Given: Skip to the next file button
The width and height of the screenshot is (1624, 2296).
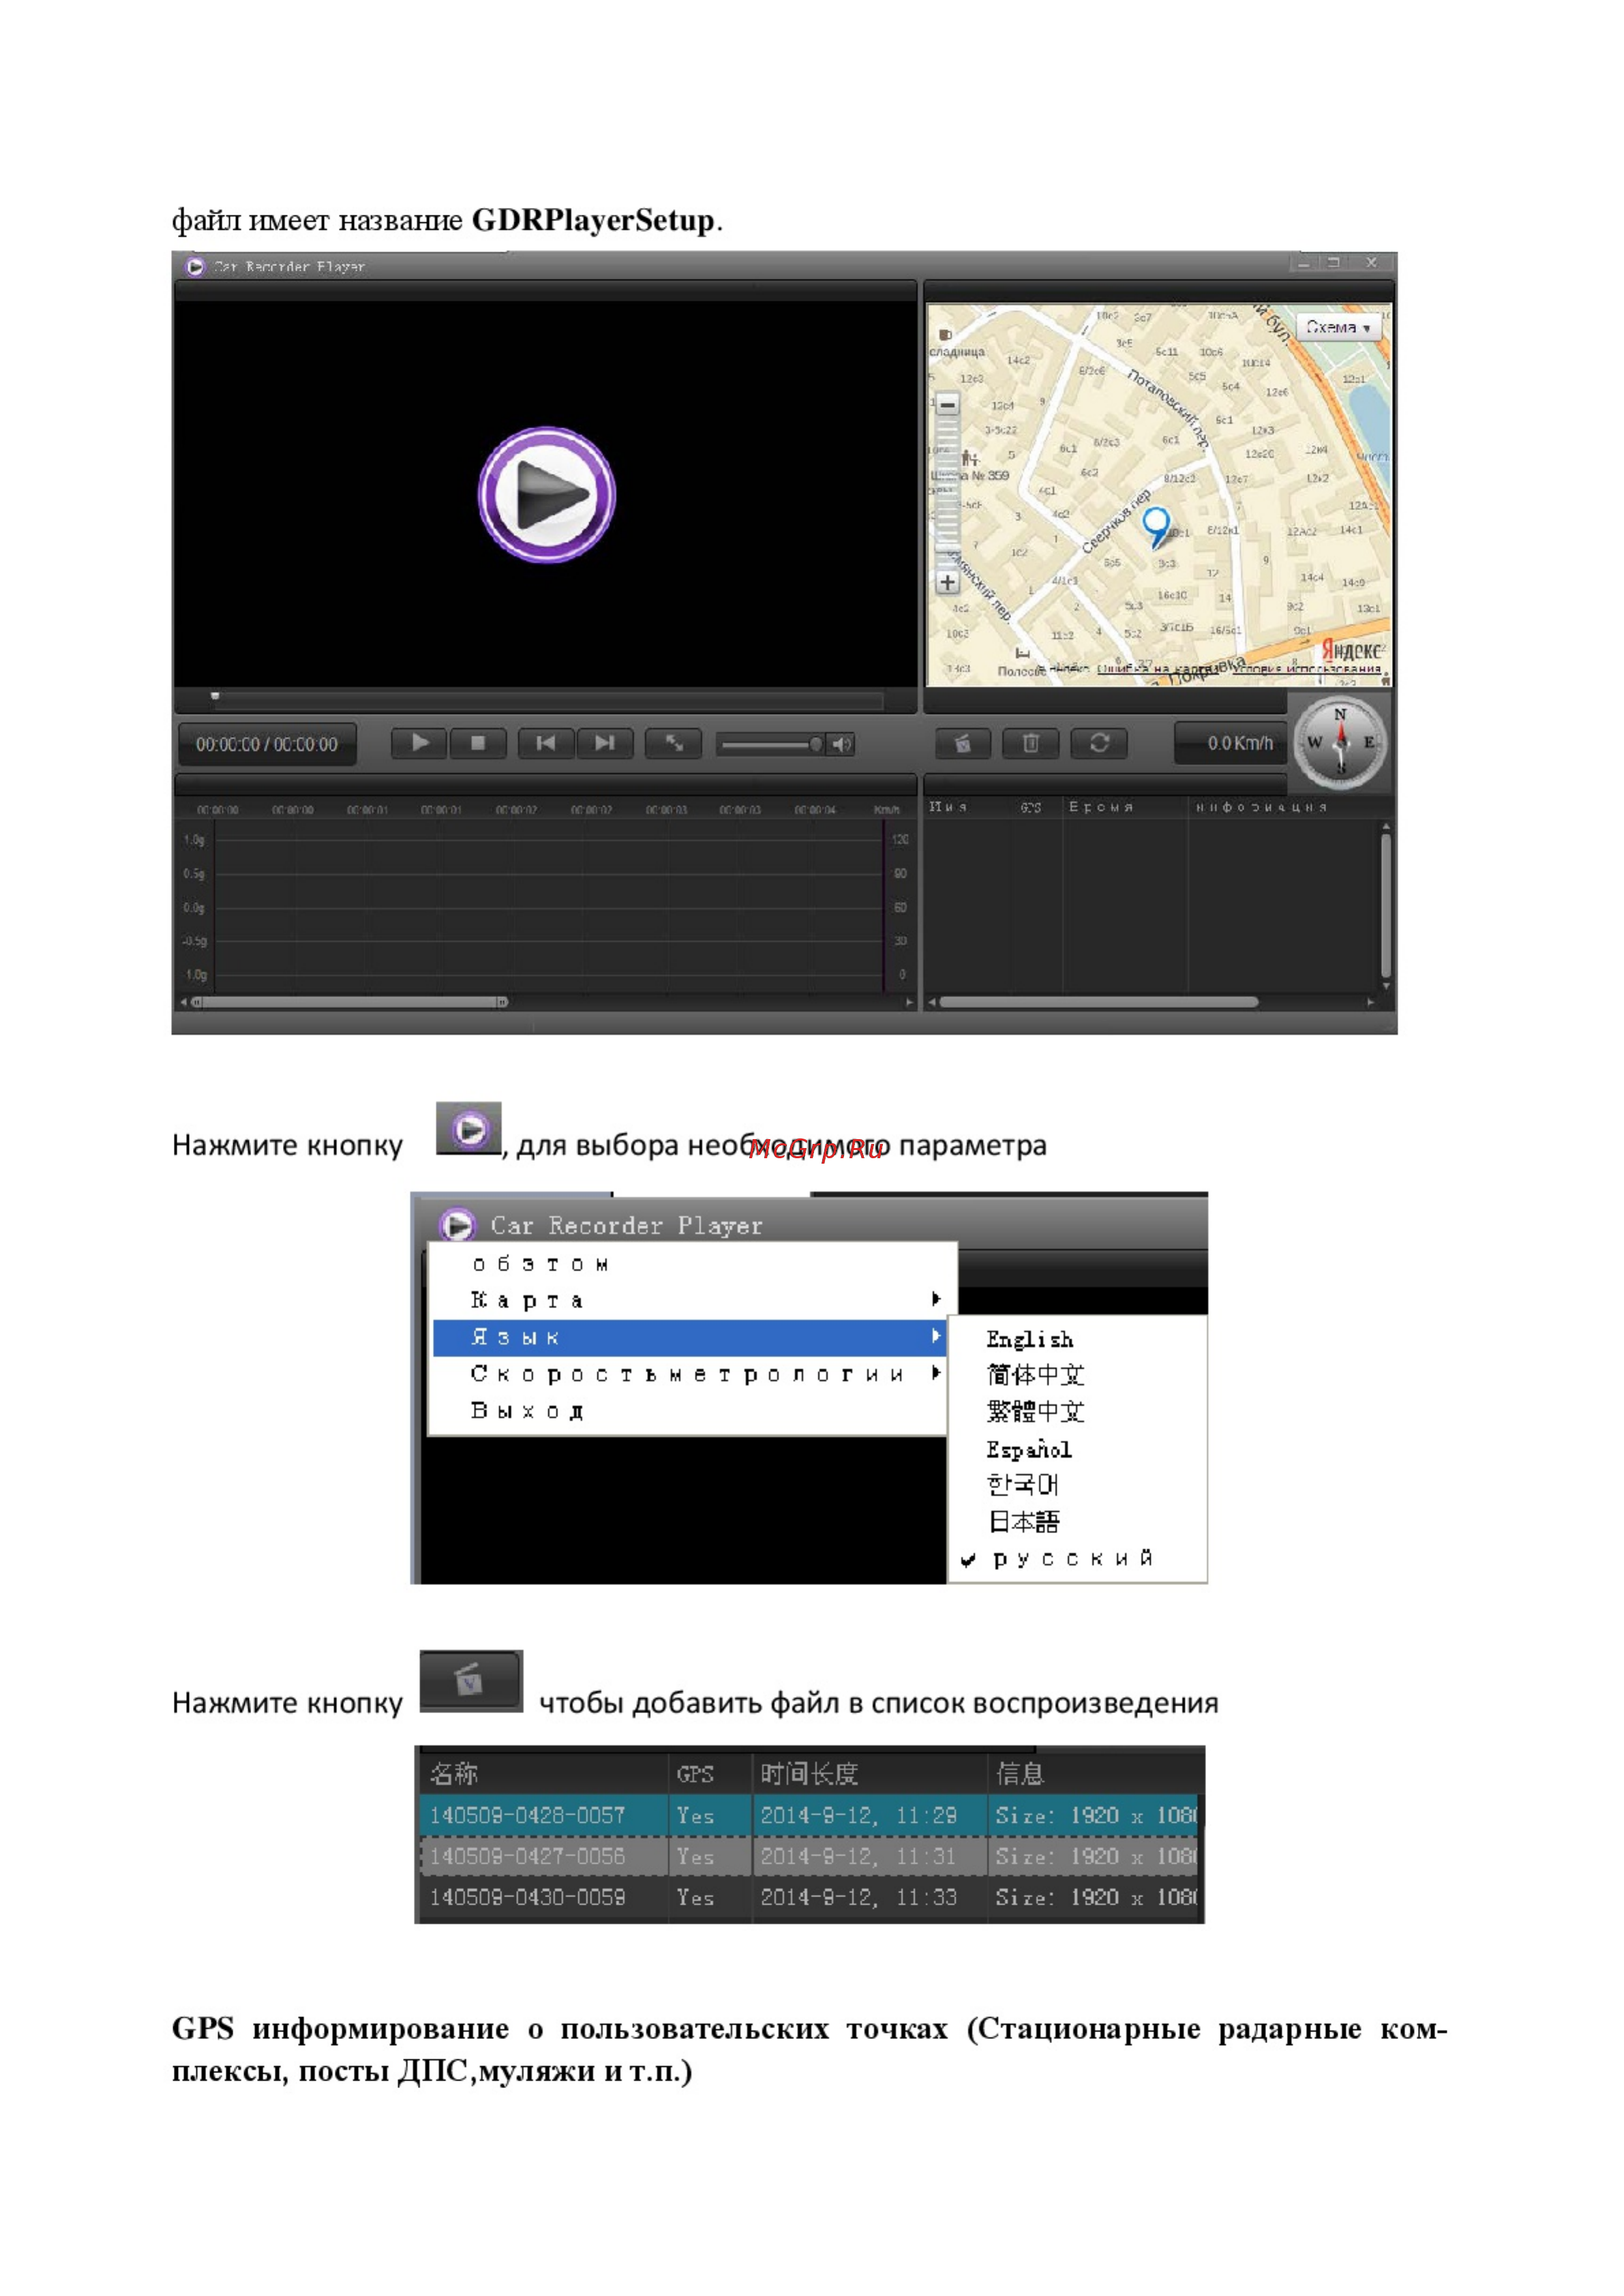Looking at the screenshot, I should 604,743.
